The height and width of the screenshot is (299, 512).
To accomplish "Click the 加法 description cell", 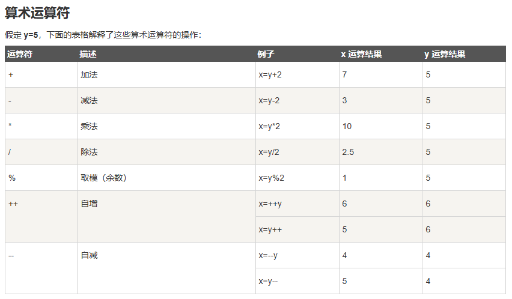I will [x=89, y=75].
